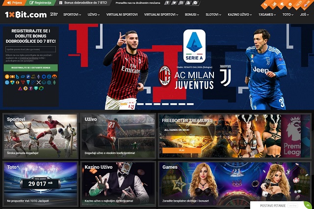314x209 pixels.
Task: Open VIRTUALNI SPORTOVI item without arrow
Action: pos(122,14)
